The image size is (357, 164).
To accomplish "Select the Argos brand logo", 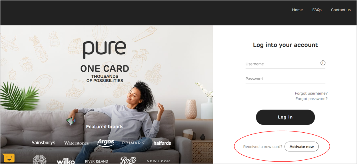I will pyautogui.click(x=106, y=142).
